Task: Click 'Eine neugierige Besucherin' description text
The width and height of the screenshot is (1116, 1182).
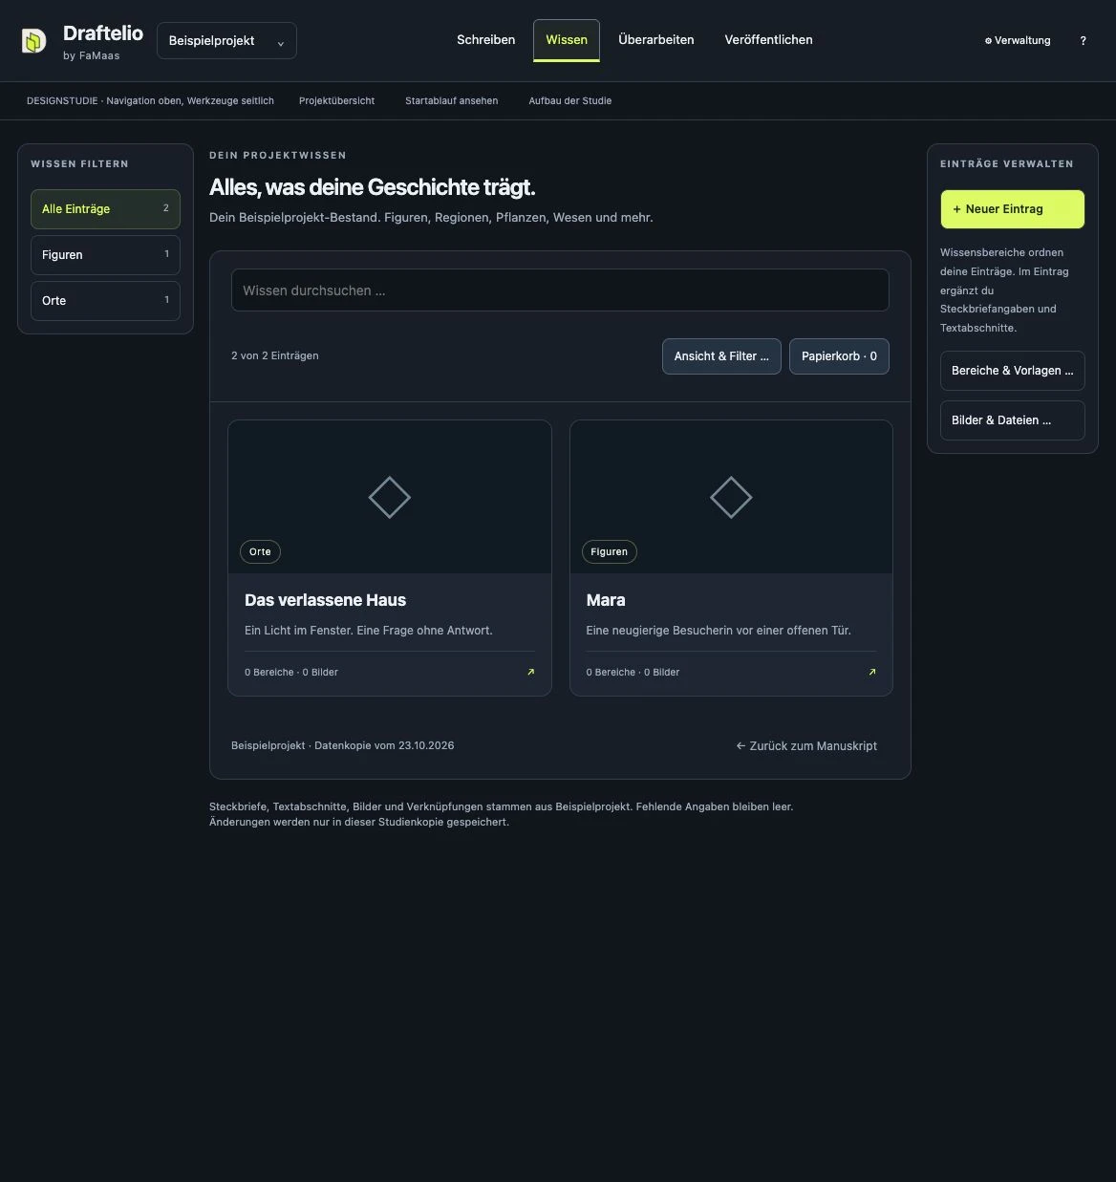Action: click(719, 631)
